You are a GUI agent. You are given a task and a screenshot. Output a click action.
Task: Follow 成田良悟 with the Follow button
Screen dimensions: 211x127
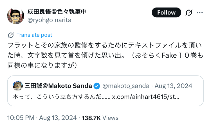click(x=166, y=13)
